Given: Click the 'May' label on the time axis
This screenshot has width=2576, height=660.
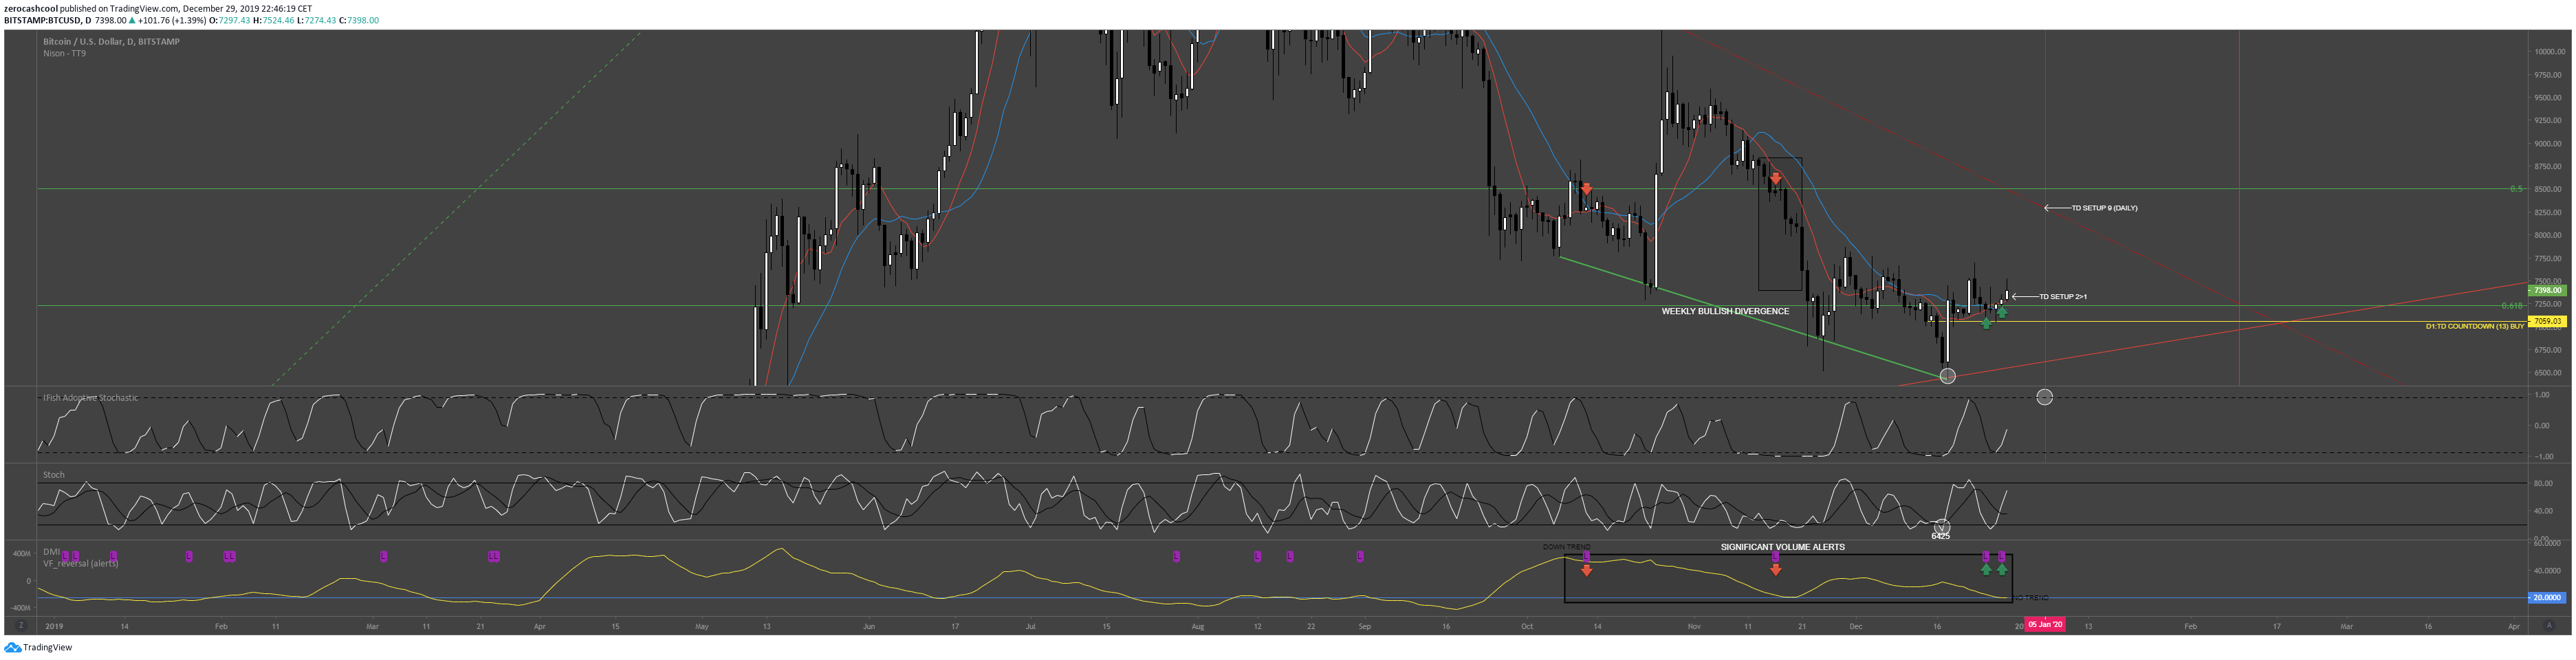Looking at the screenshot, I should point(702,627).
